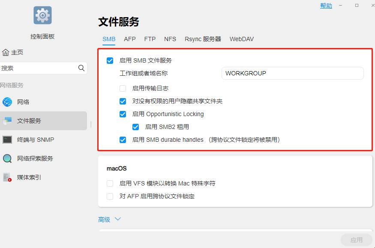Screen dimensions: 375x248
Task: Click the macOS section heading
Action: (x=117, y=168)
